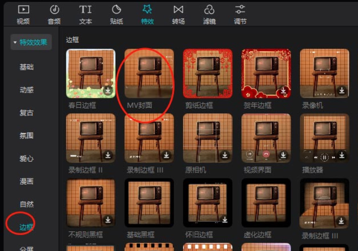
Task: Select the 虚化边框 effect thumbnail
Action: tap(266, 203)
